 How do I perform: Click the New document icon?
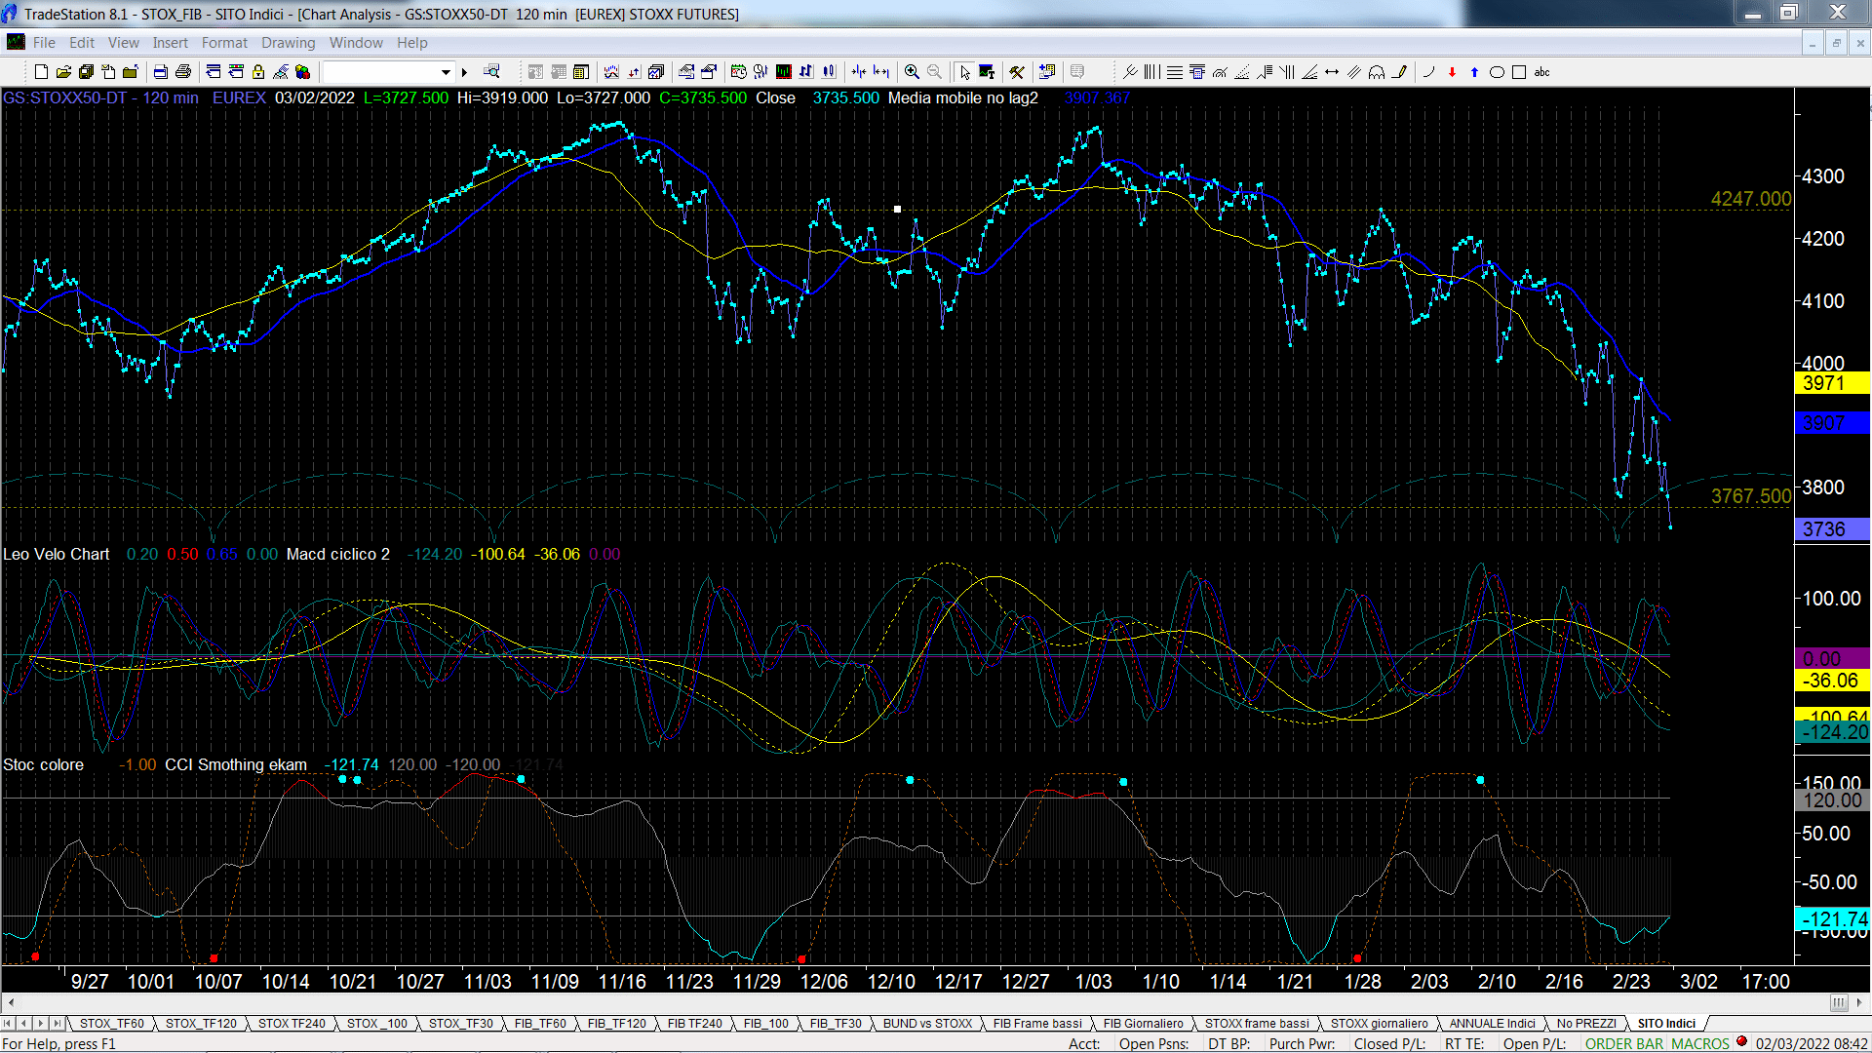tap(41, 72)
